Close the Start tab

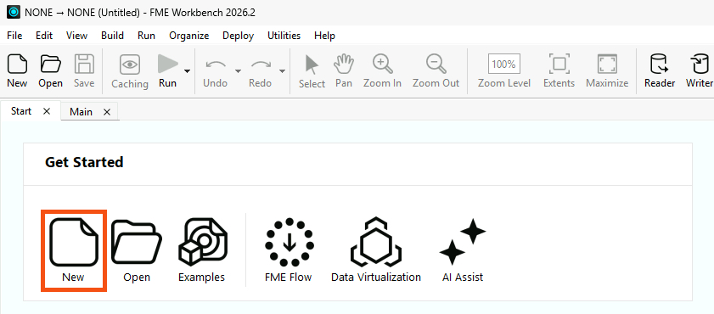(47, 111)
